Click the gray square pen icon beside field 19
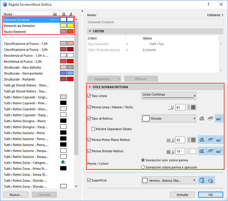The width and height of the screenshot is (228, 201). (170, 151)
